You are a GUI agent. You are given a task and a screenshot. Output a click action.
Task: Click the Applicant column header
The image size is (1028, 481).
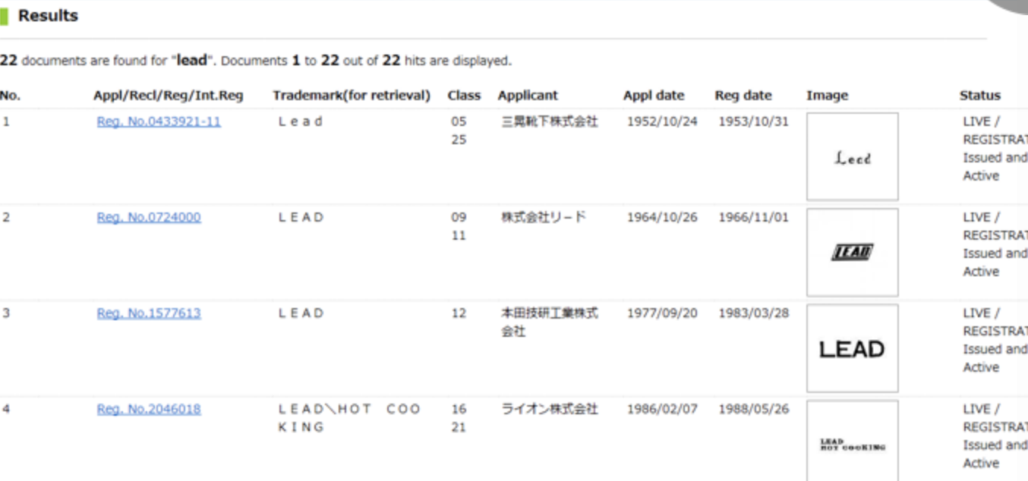[x=528, y=96]
